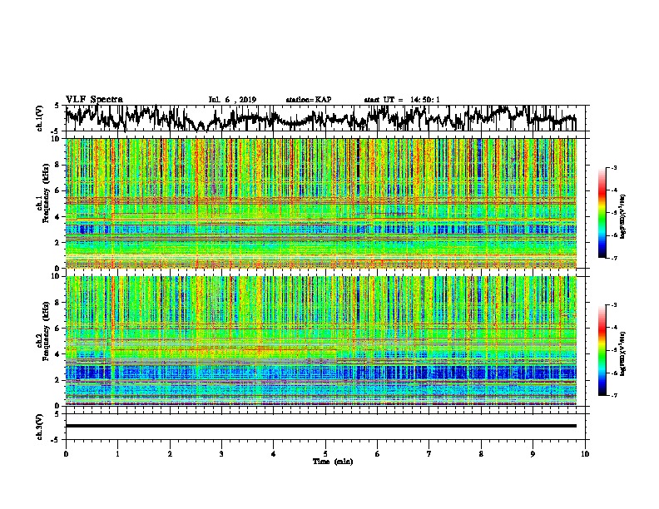The image size is (659, 509).
Task: Select the "start UT = 14:50:1" text
Action: tap(402, 100)
